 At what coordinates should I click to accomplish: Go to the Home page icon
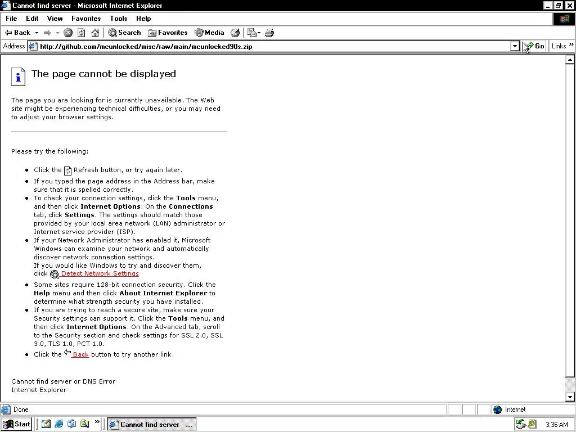[x=95, y=33]
